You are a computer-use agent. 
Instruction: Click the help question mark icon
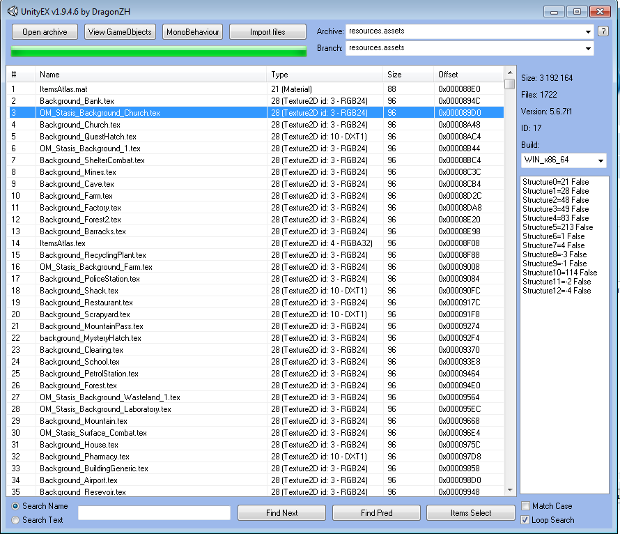tap(603, 31)
